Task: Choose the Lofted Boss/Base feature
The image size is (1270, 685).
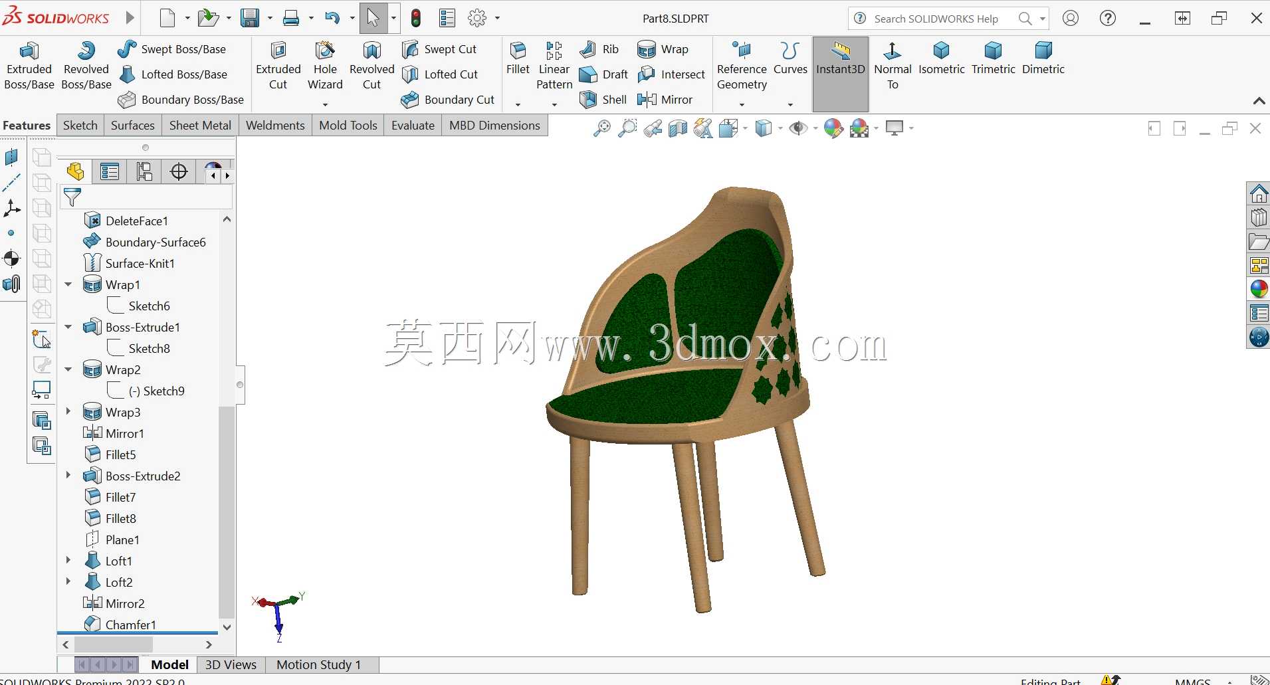Action: click(x=173, y=74)
